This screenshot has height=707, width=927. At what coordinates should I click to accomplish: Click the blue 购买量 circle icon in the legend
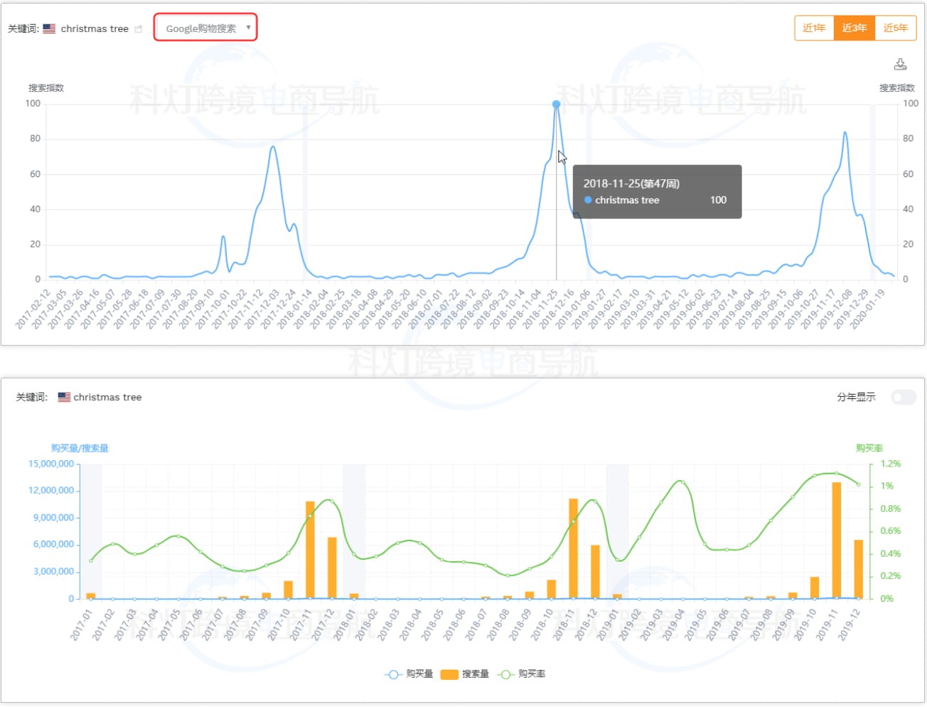click(392, 674)
